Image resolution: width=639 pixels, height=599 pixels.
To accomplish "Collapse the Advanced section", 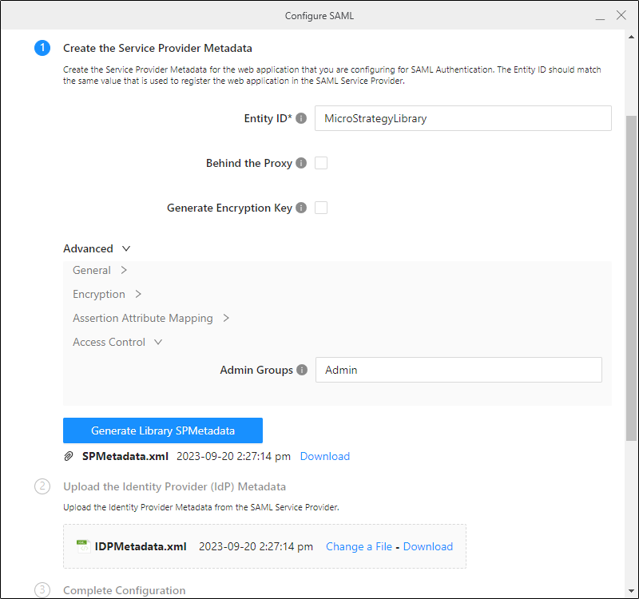I will [x=126, y=248].
